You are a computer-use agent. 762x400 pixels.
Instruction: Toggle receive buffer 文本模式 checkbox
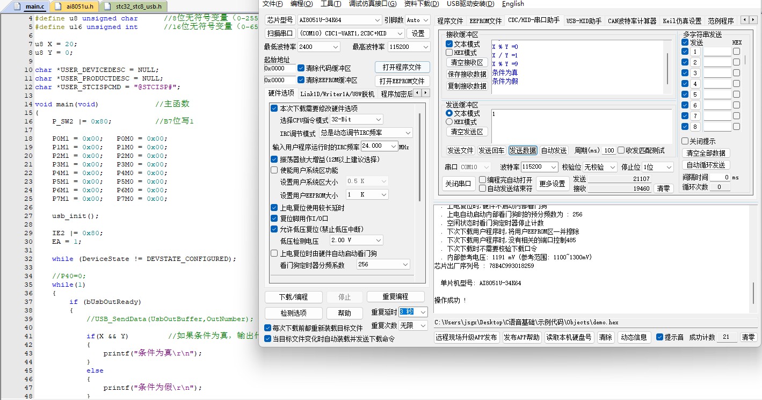(x=449, y=44)
